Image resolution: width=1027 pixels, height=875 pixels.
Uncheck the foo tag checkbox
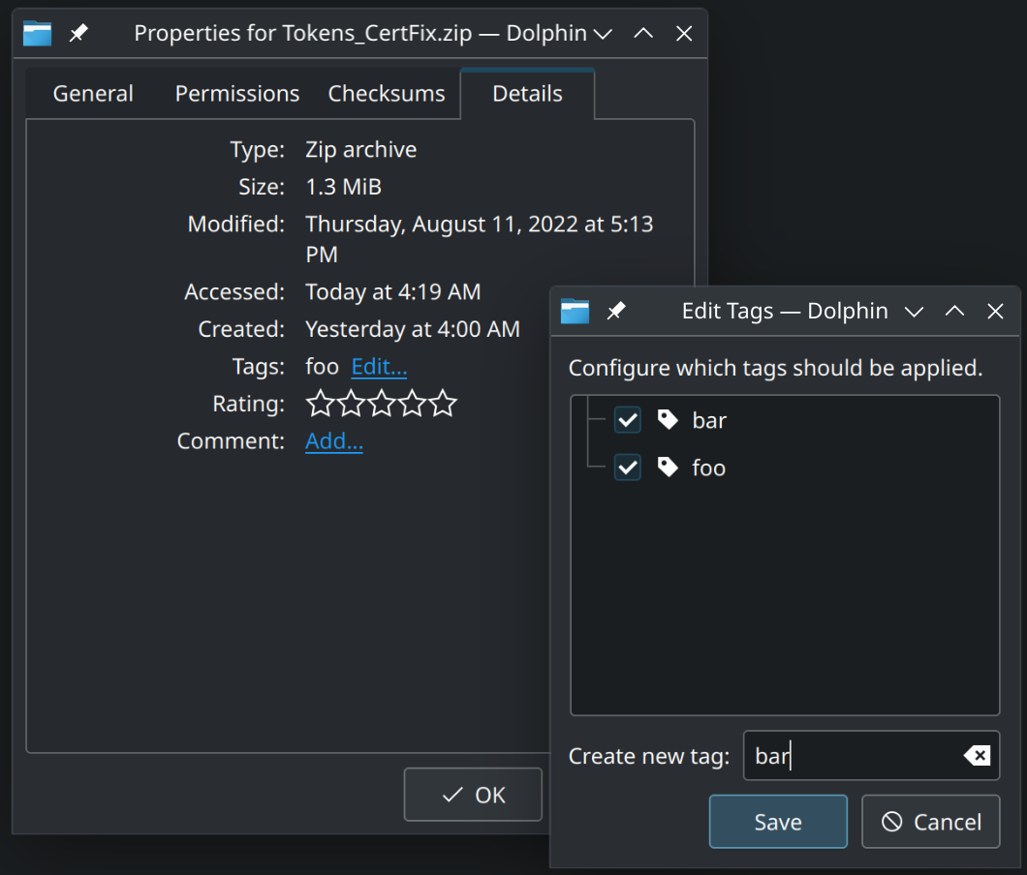[628, 468]
